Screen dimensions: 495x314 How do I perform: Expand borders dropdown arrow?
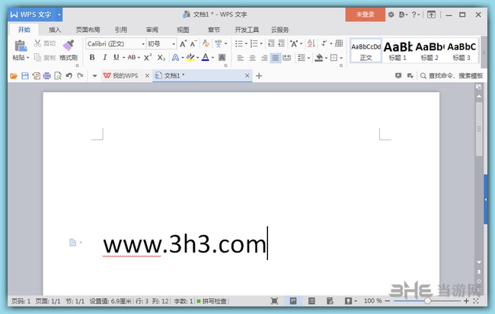click(x=341, y=58)
